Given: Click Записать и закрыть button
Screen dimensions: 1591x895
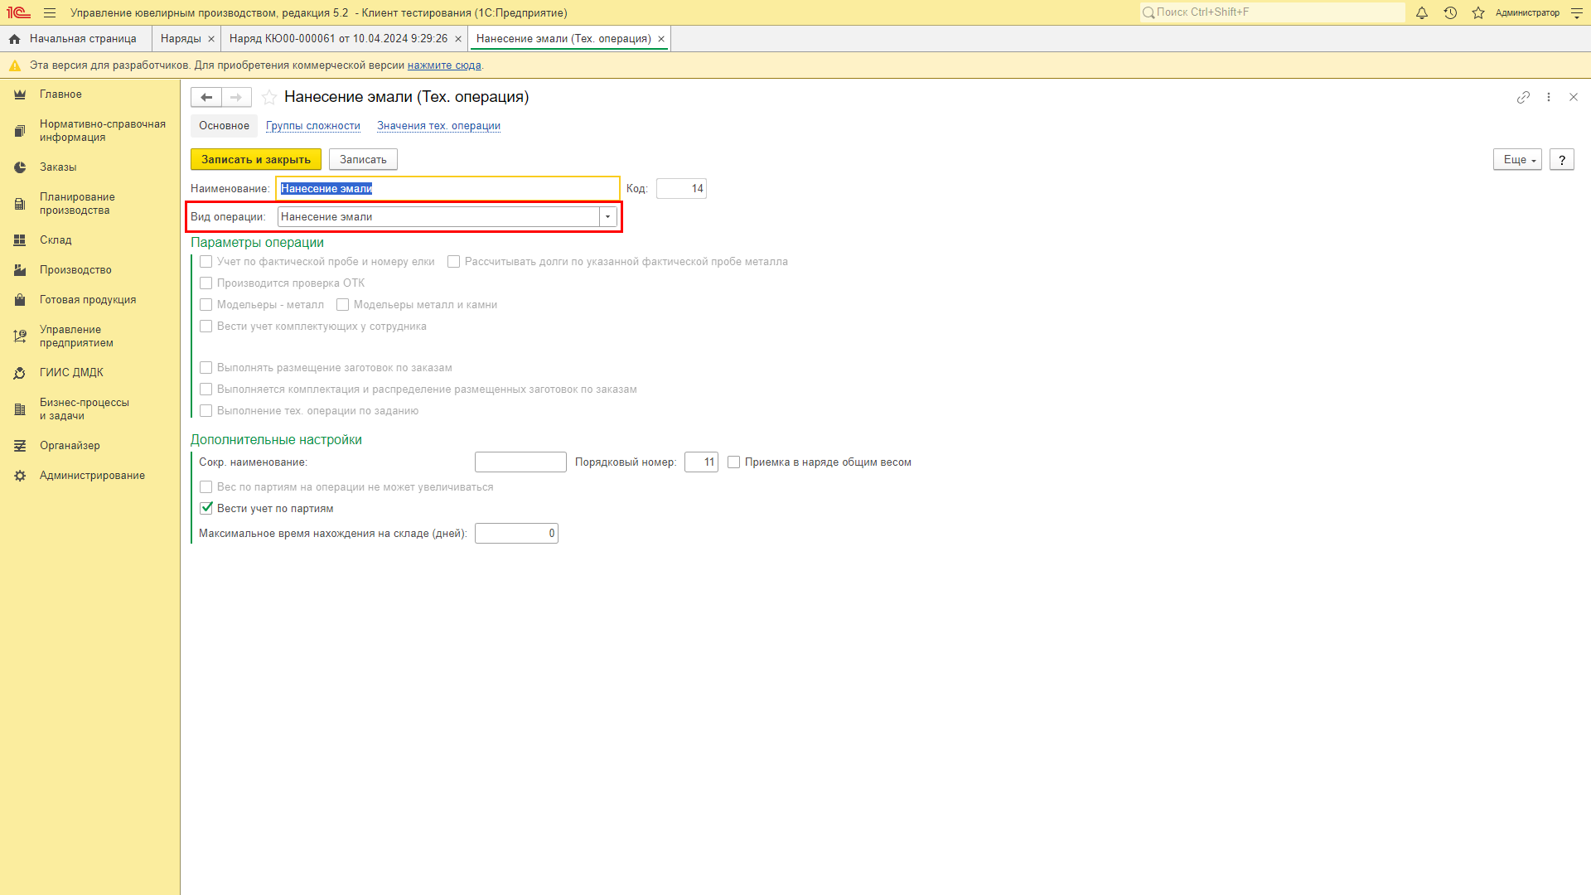Looking at the screenshot, I should [x=256, y=160].
